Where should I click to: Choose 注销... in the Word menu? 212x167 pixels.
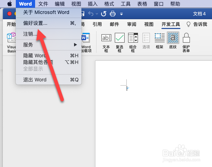click(49, 34)
